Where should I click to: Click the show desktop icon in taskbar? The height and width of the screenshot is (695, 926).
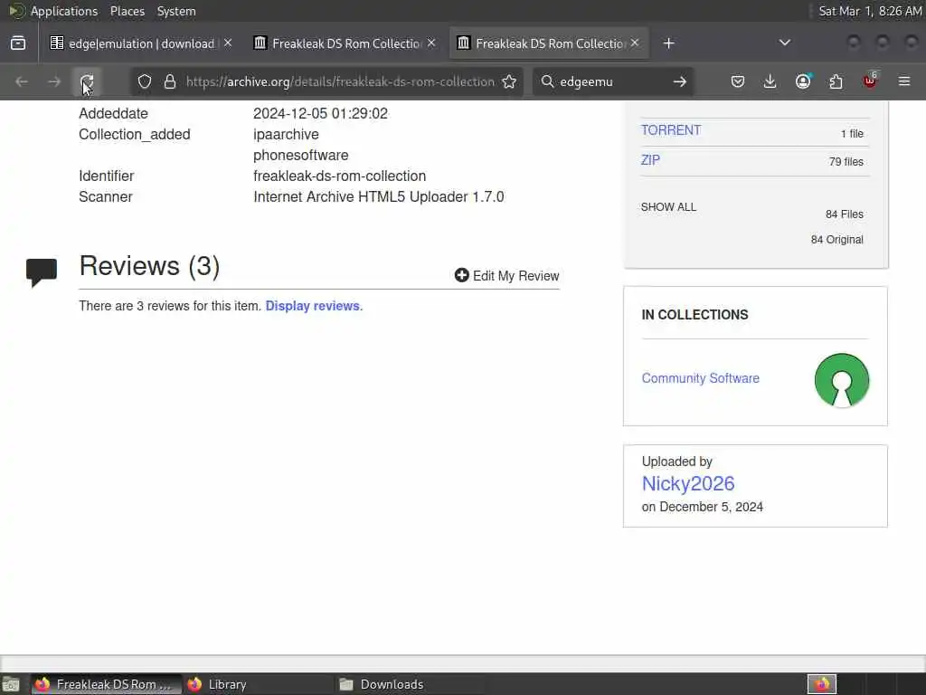click(x=11, y=684)
